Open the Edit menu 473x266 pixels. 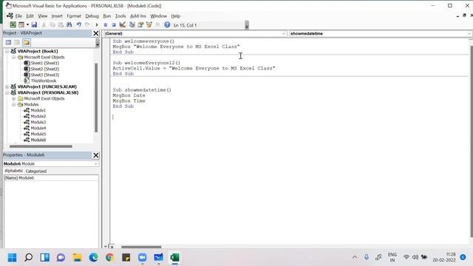tap(30, 16)
